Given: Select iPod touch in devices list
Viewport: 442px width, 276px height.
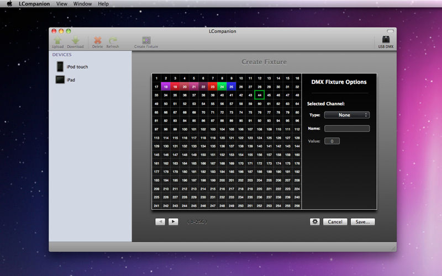Looking at the screenshot, I should tap(77, 67).
